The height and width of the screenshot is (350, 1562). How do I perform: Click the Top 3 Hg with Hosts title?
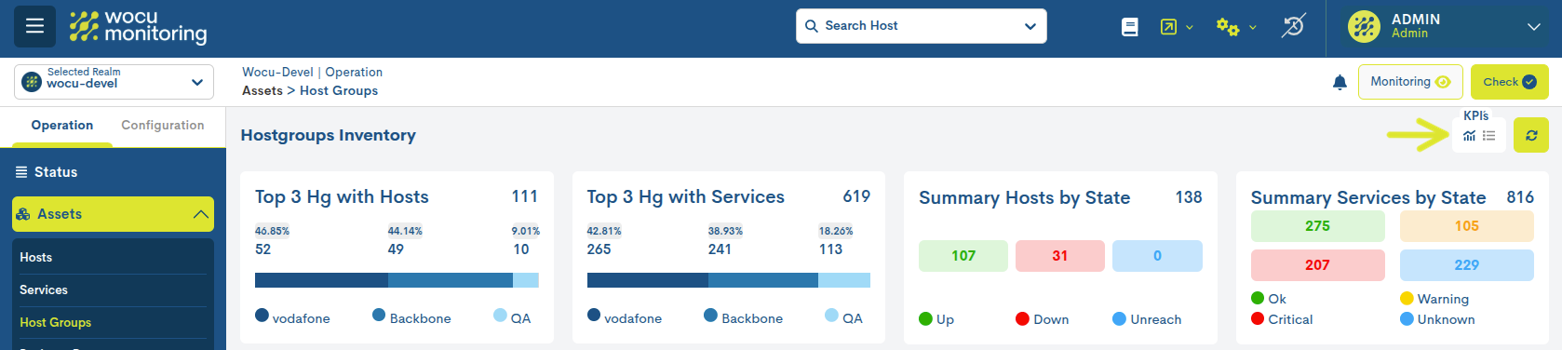(342, 197)
